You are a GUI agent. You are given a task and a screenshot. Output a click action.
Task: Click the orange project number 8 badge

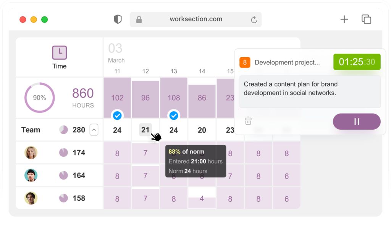click(x=245, y=62)
